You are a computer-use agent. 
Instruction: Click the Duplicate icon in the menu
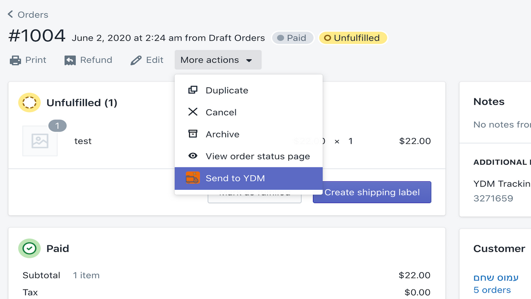coord(193,90)
